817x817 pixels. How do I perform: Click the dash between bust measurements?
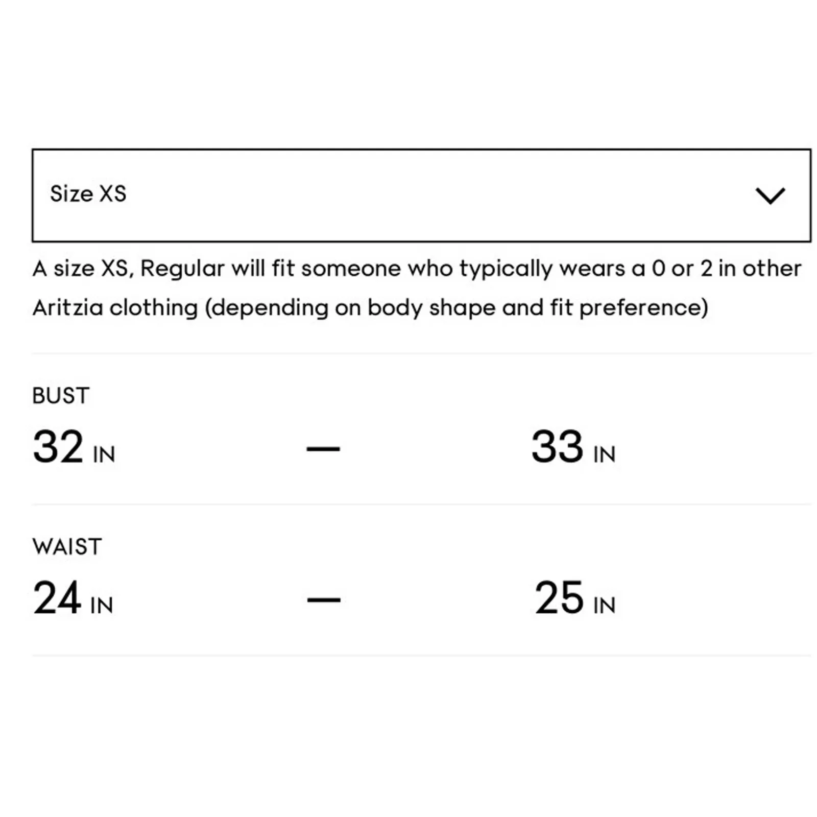pos(323,449)
